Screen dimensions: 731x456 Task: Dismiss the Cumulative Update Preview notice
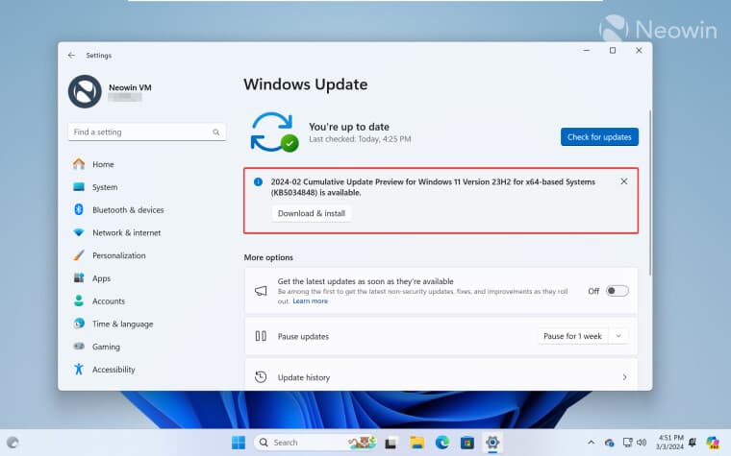coord(624,181)
